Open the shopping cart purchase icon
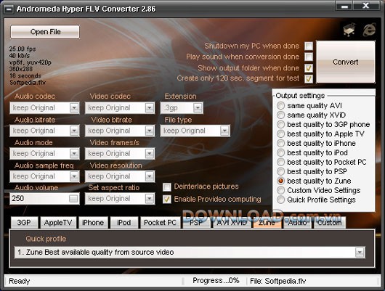 point(349,30)
